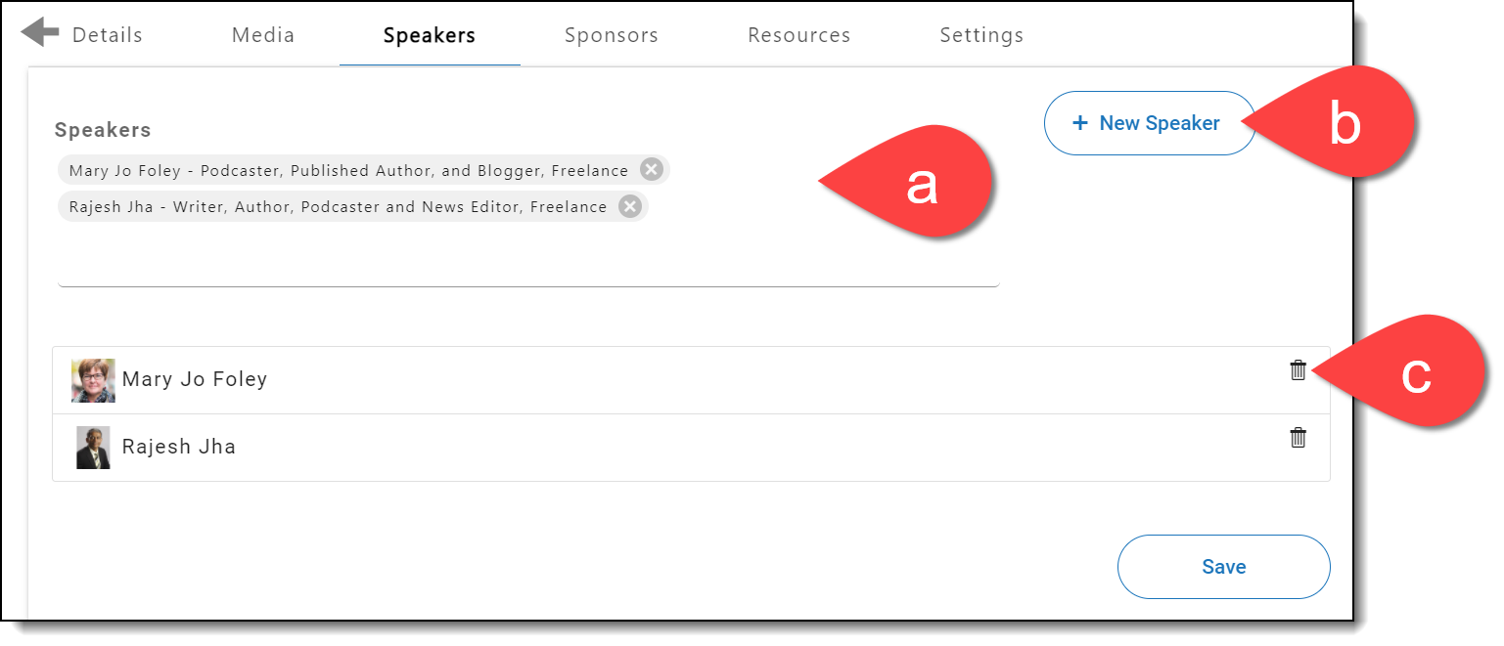Remove the Rajesh Jha speaker chip

pos(630,206)
